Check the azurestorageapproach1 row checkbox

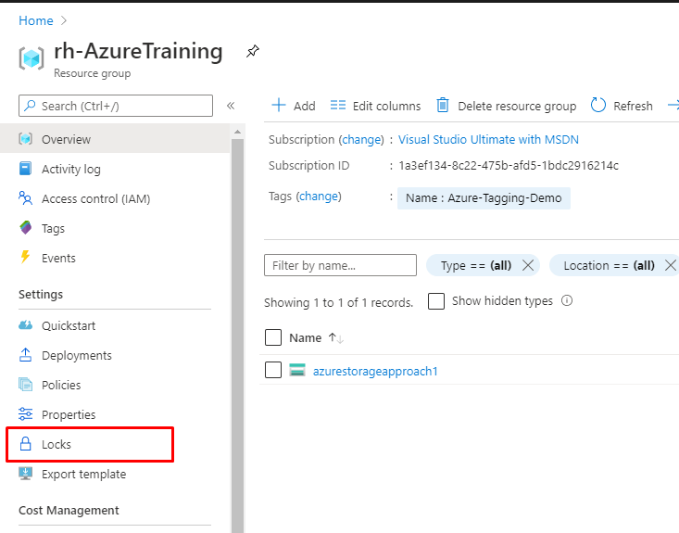273,370
